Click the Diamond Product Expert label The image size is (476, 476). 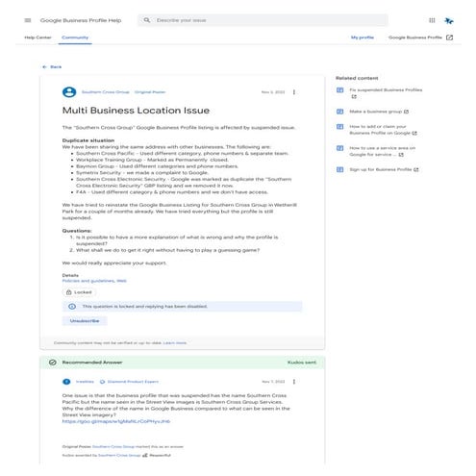[133, 382]
